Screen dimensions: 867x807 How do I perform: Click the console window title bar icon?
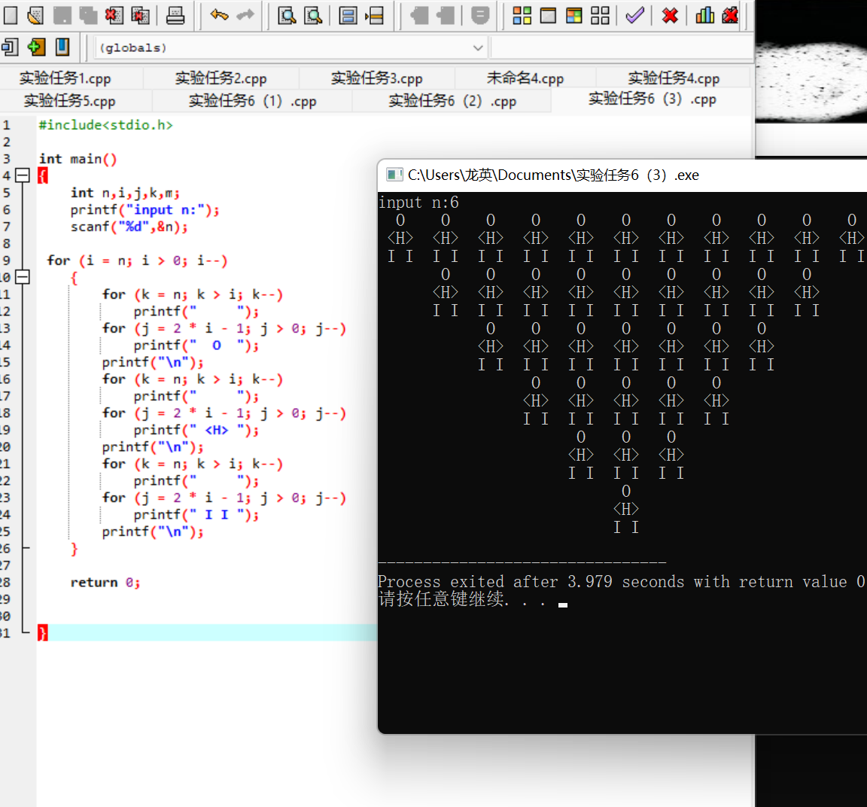394,175
